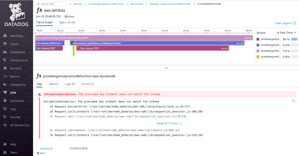This screenshot has height=156, width=299.
Task: Click the APM icon in sidebar
Action: (x=5, y=93)
